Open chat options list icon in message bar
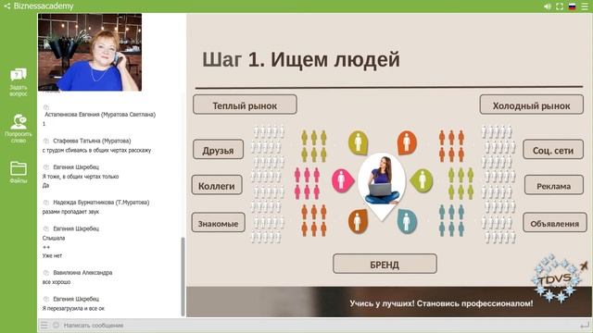Viewport: 593px width, 333px height. [44, 325]
